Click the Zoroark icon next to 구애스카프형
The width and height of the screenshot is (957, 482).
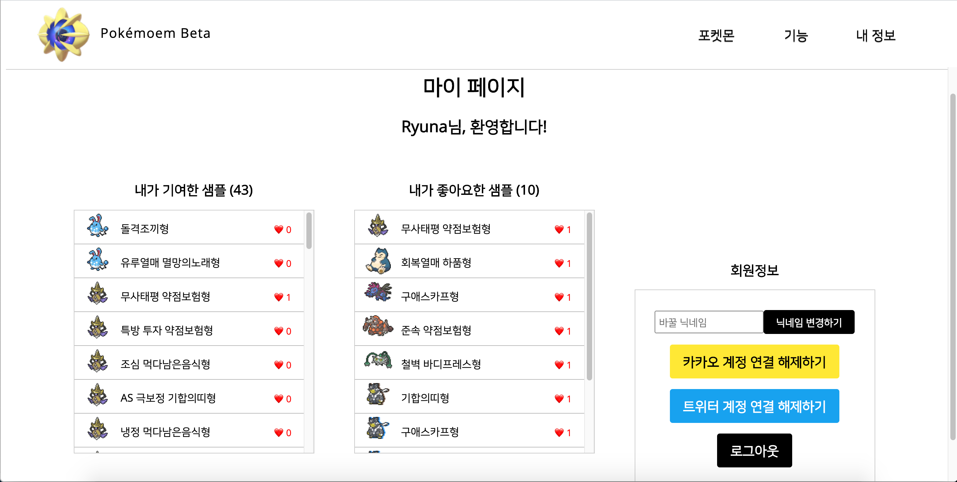378,292
